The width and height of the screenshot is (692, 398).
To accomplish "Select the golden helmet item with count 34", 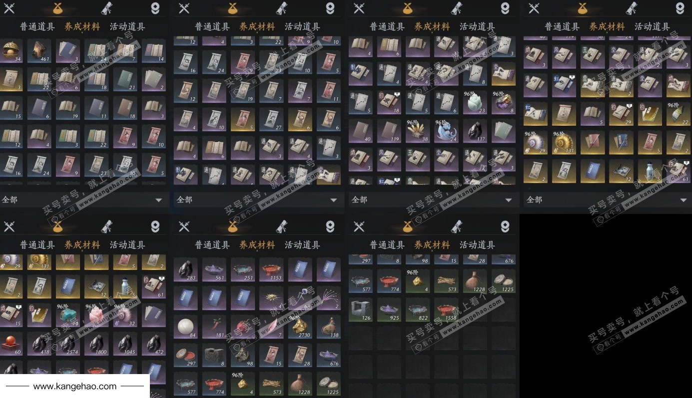I will click(x=11, y=51).
